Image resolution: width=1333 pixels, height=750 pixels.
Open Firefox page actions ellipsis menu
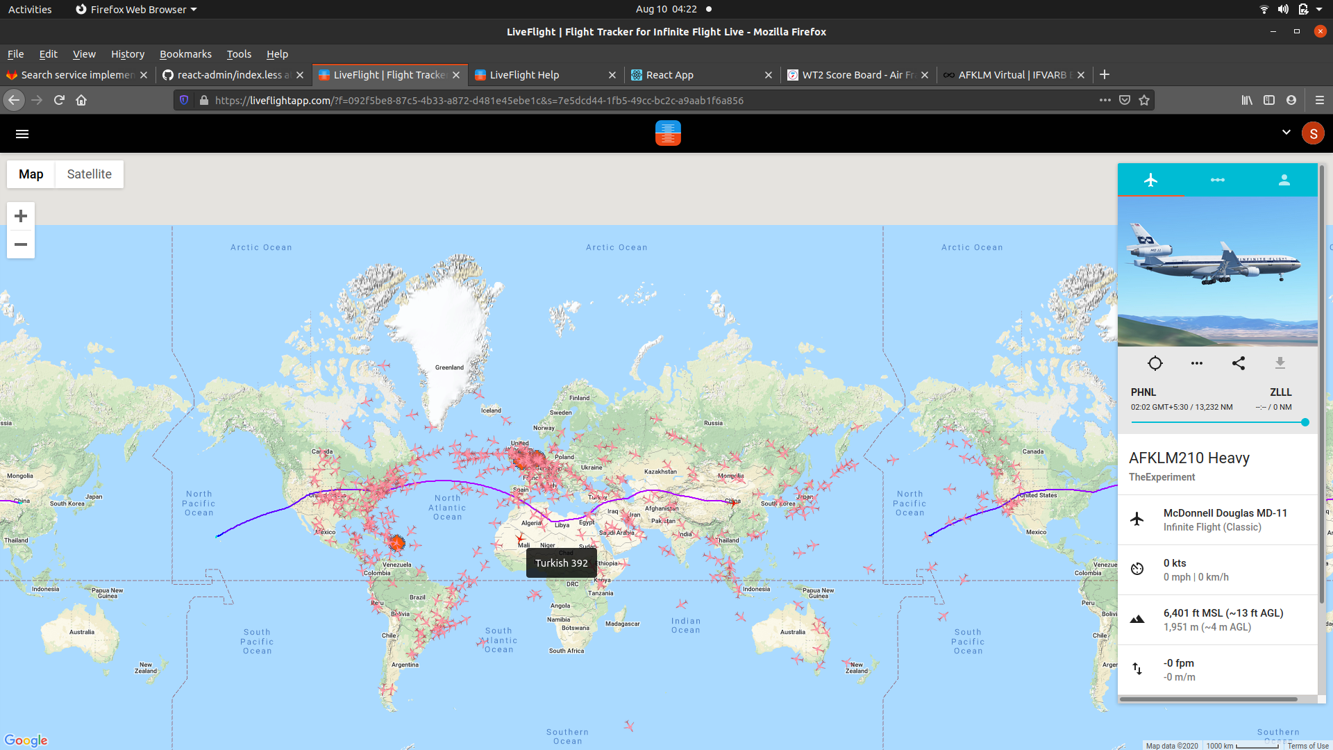point(1105,100)
